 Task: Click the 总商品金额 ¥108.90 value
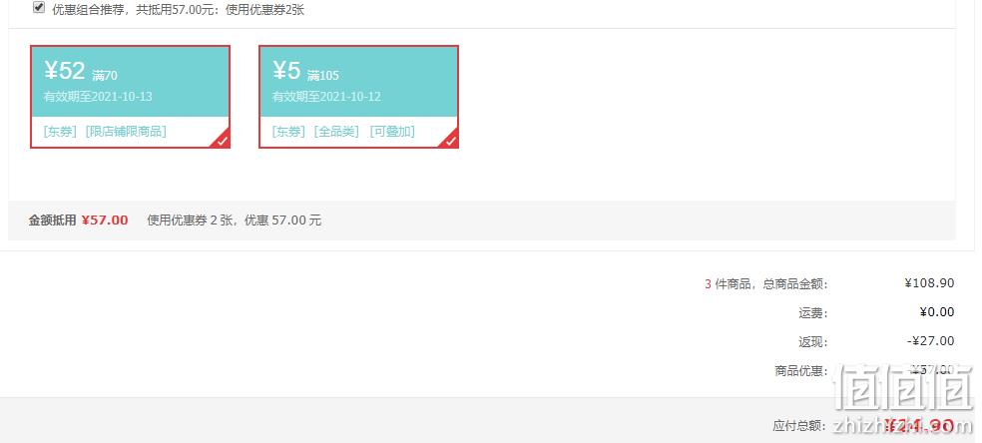click(x=929, y=282)
